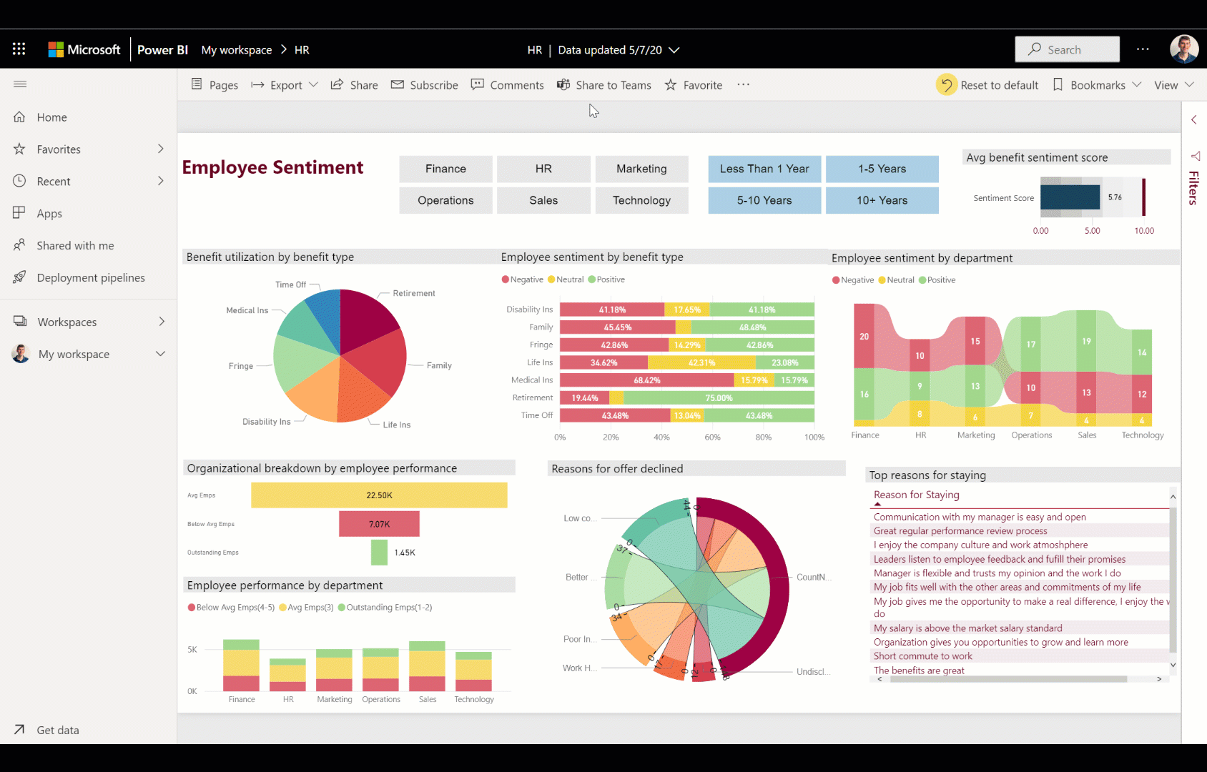The width and height of the screenshot is (1207, 772).
Task: Collapse the My workspace section
Action: (x=161, y=353)
